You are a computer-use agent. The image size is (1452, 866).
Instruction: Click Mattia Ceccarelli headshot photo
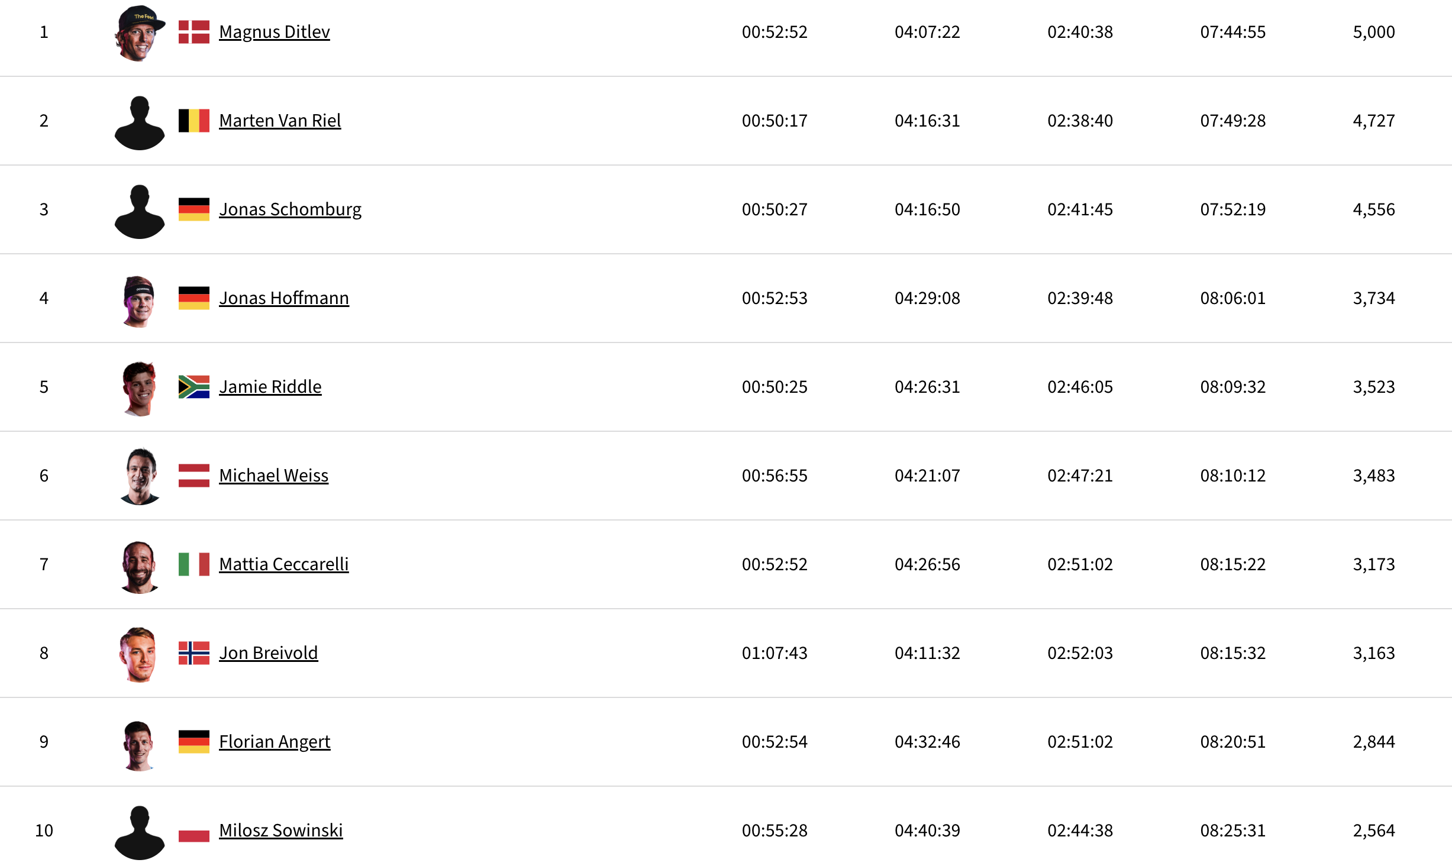tap(140, 567)
